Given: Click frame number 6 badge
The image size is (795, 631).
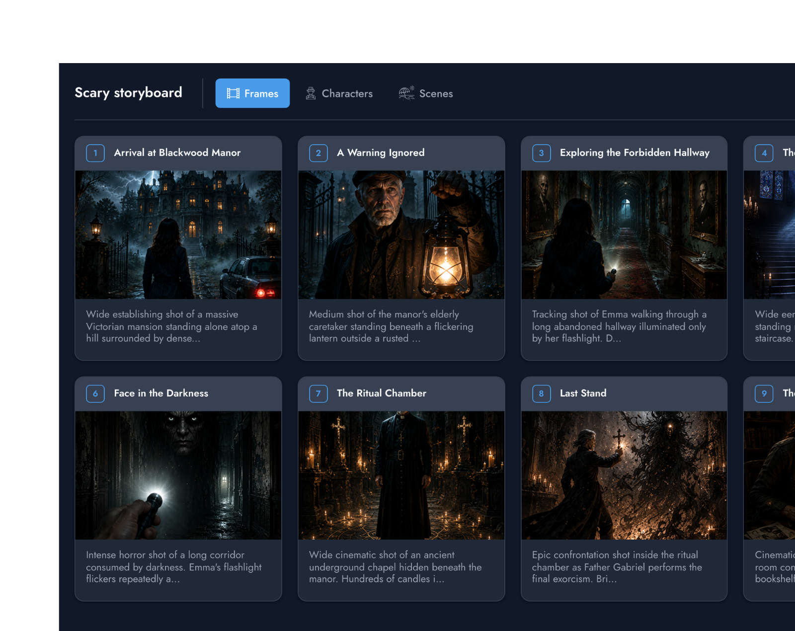Looking at the screenshot, I should 95,394.
